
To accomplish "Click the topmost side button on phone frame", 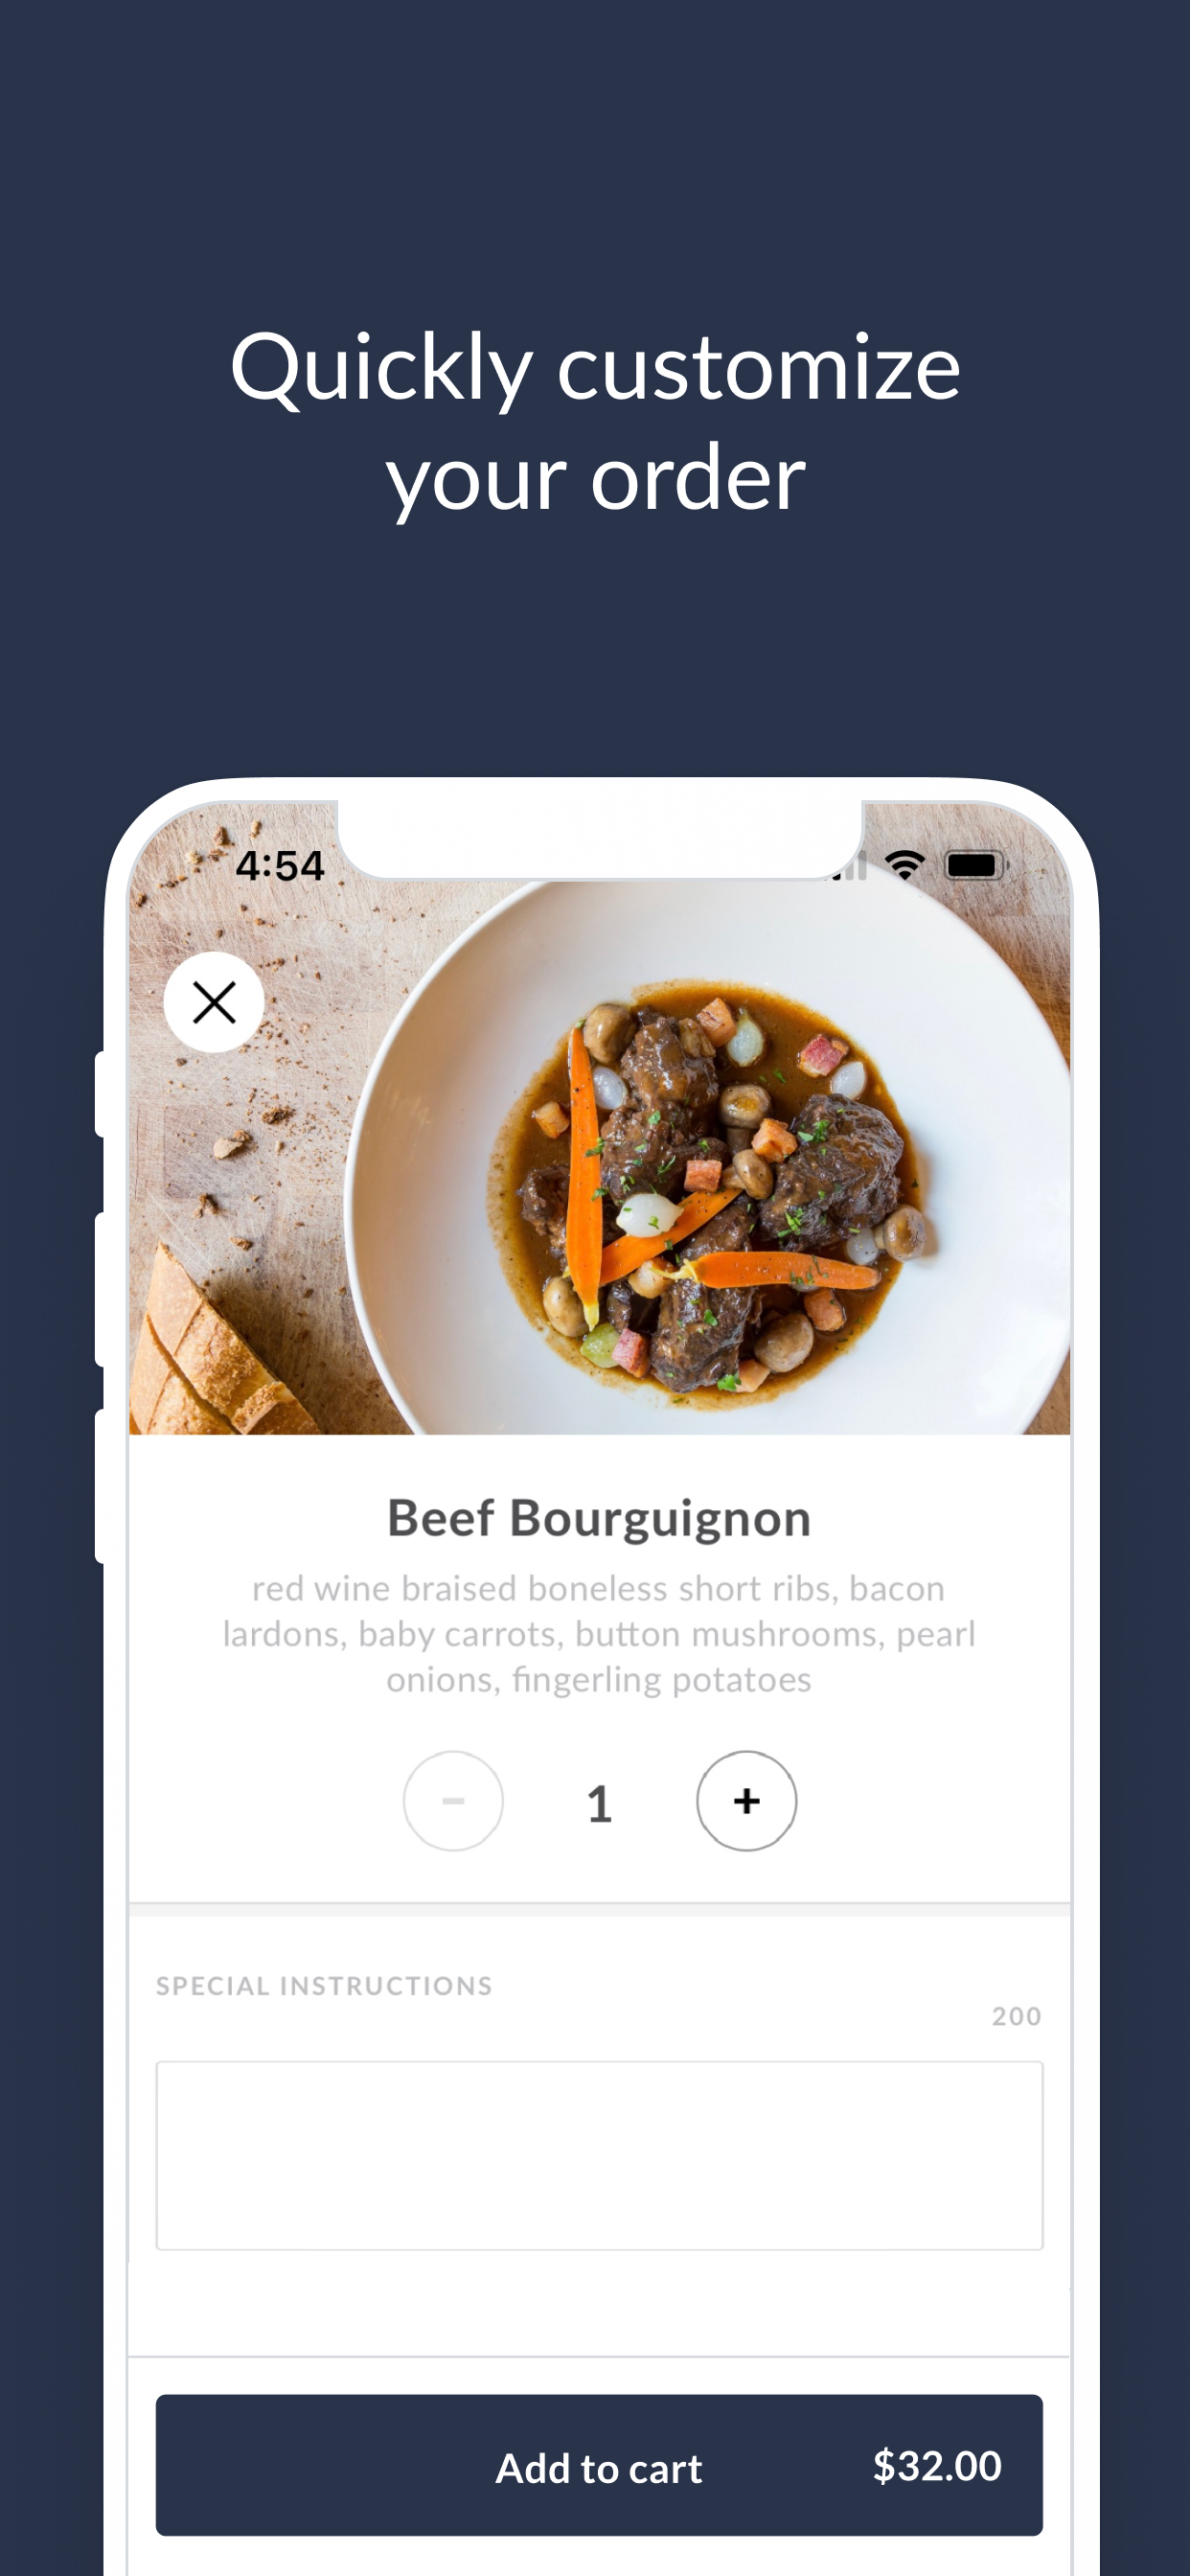I will (100, 1094).
